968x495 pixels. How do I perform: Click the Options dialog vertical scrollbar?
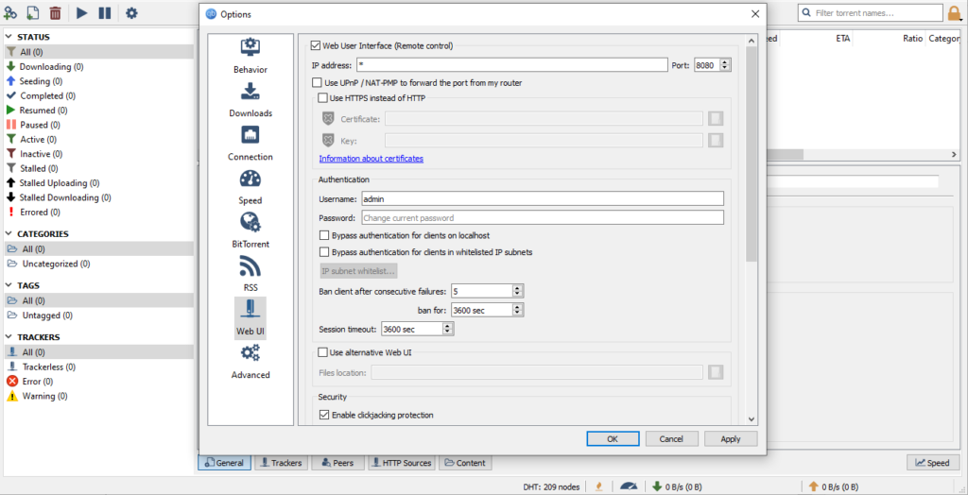tap(752, 154)
